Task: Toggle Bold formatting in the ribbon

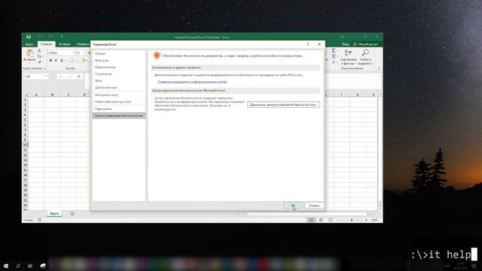Action: pyautogui.click(x=50, y=60)
